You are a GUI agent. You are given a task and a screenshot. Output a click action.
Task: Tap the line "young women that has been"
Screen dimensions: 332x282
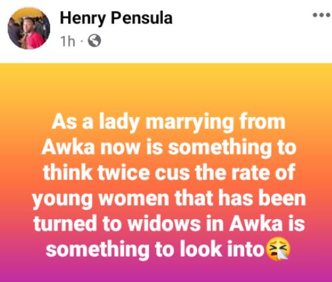click(x=169, y=199)
